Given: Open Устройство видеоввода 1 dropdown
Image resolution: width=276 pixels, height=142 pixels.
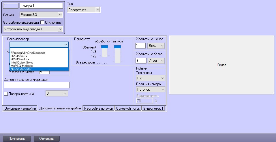Looking at the screenshot, I should [x=33, y=29].
